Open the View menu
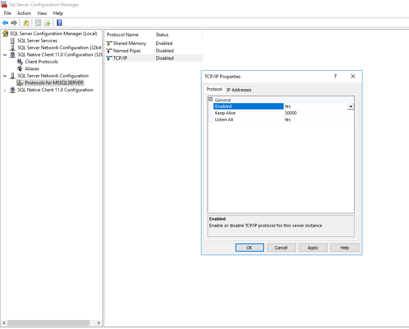The image size is (409, 329). click(42, 13)
